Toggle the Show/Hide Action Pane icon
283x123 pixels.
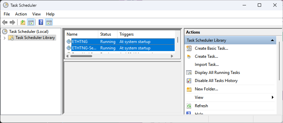(49, 23)
